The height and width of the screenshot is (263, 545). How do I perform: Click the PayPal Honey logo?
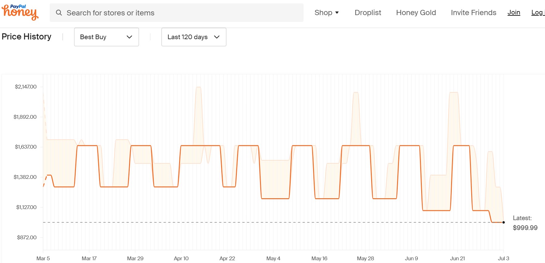(20, 12)
